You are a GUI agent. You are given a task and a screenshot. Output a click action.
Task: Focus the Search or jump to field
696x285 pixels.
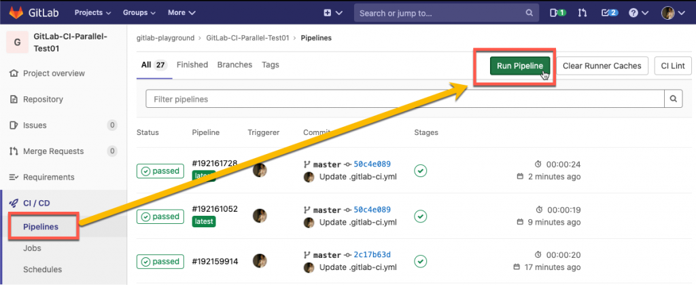coord(447,13)
